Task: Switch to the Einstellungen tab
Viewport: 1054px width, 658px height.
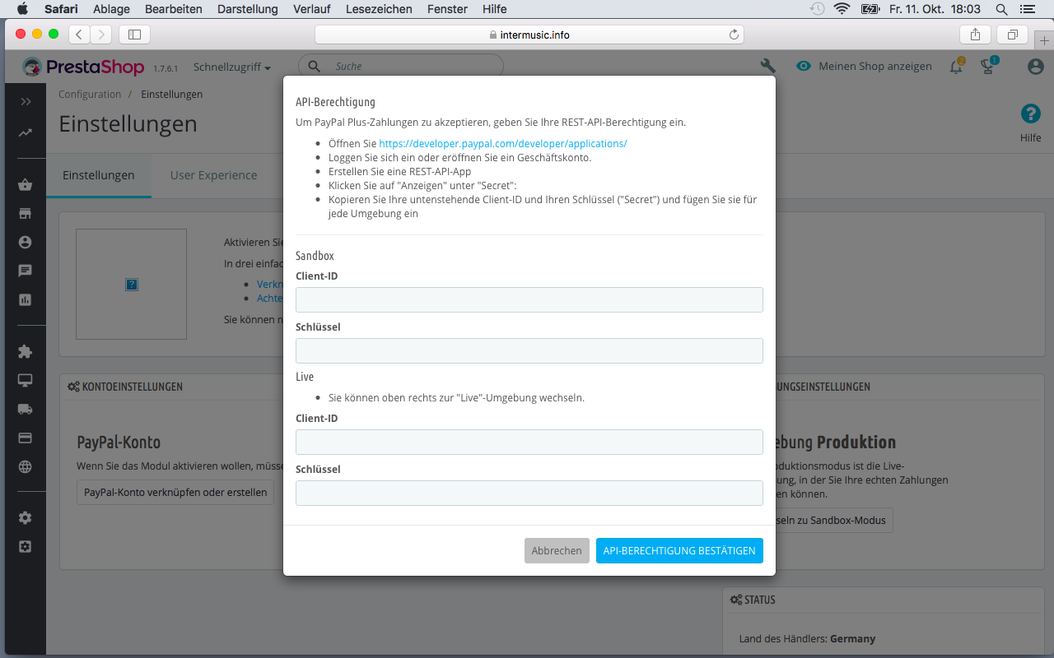Action: click(x=99, y=175)
